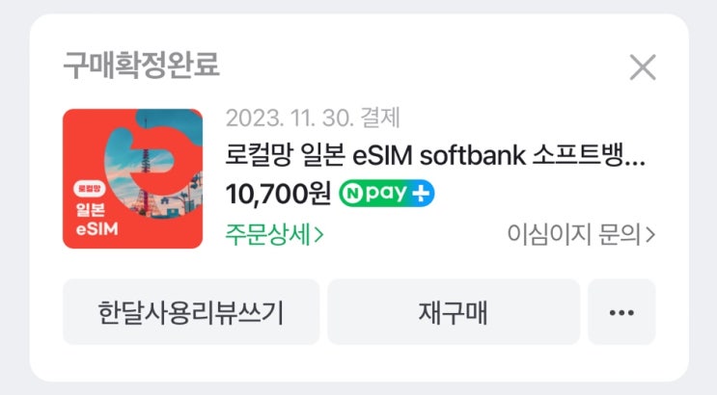Tap the white 로컬망 label on thumbnail
This screenshot has width=717, height=395.
point(90,188)
